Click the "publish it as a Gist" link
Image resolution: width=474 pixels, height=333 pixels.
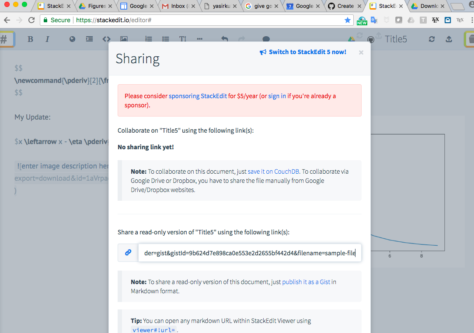[306, 282]
